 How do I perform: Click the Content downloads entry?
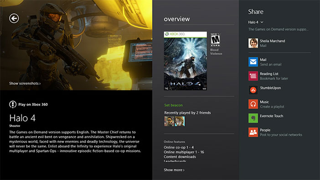[180, 157]
